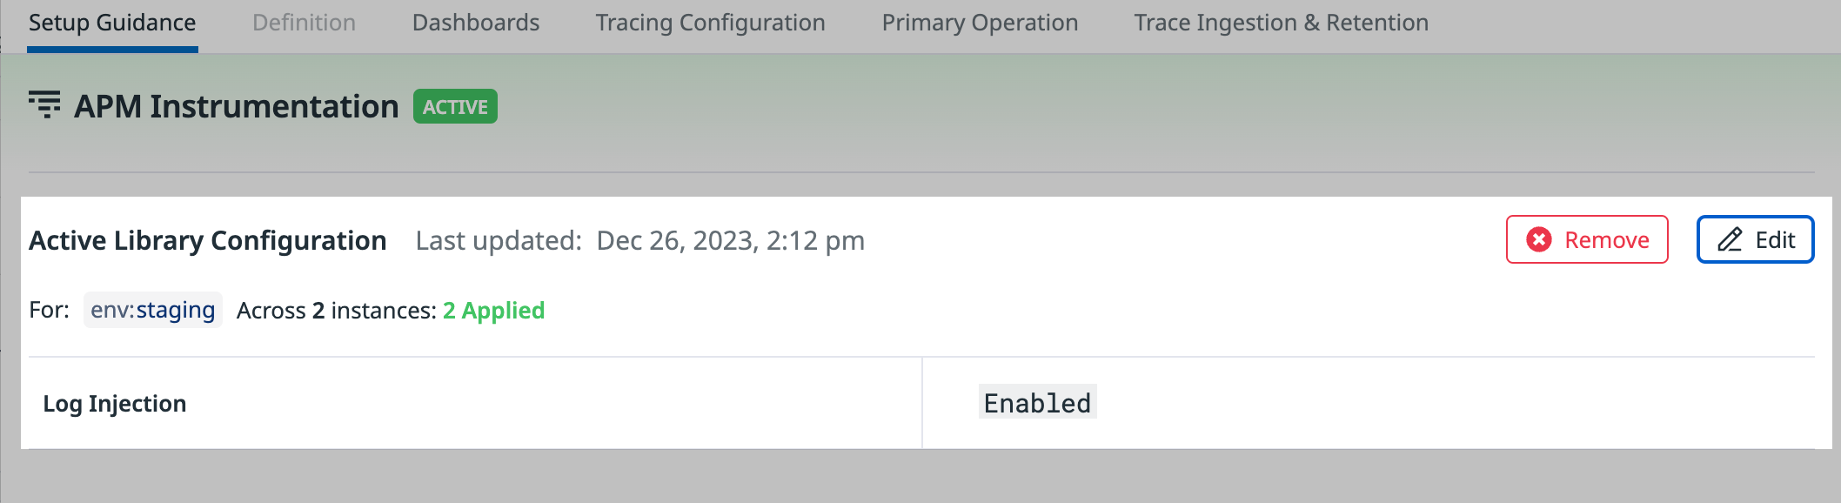
Task: Select the Primary Operation tab
Action: pyautogui.click(x=980, y=23)
